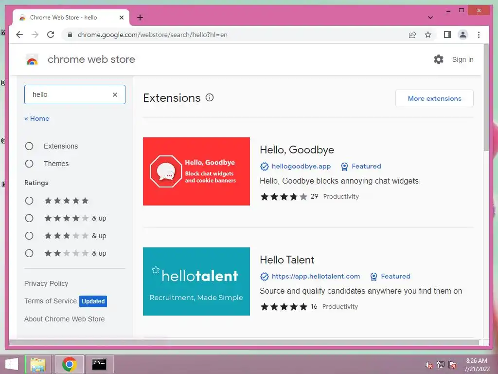The image size is (498, 374).
Task: Open the Chrome profile avatar
Action: click(x=463, y=35)
